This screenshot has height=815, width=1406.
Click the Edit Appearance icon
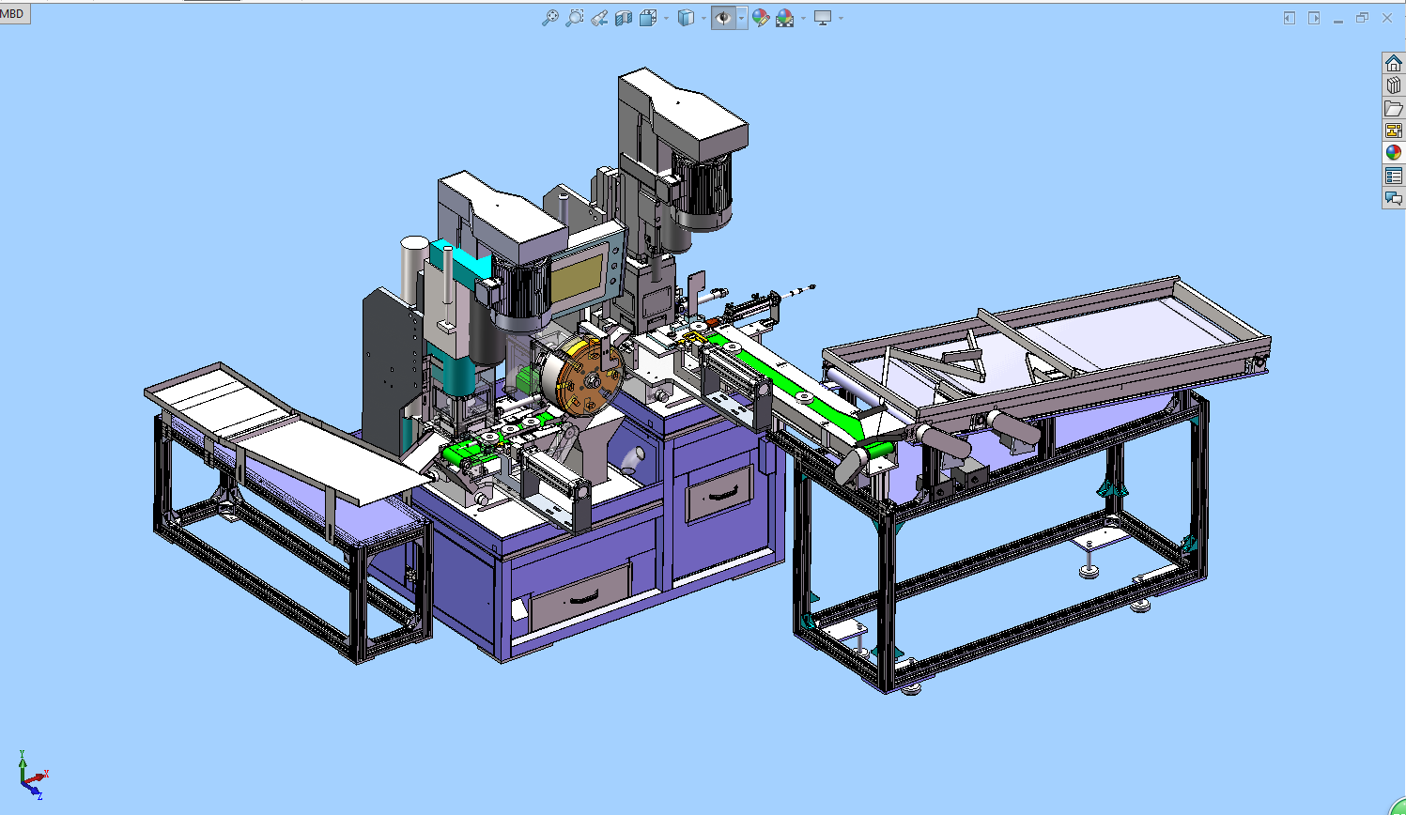(x=761, y=18)
